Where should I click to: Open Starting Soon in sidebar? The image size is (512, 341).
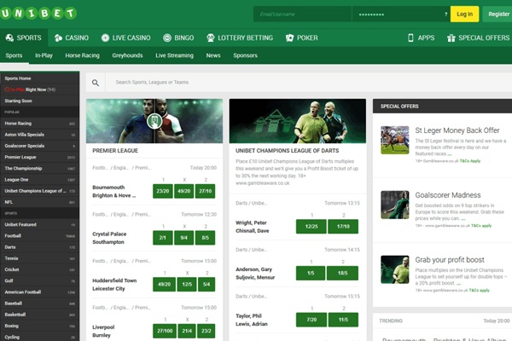[x=39, y=101]
